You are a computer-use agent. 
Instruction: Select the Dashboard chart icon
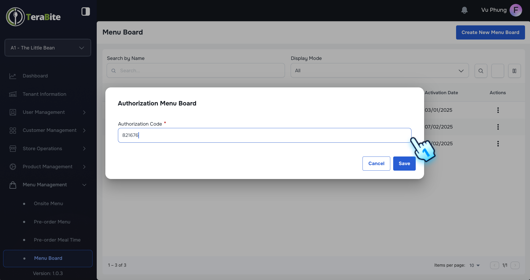pyautogui.click(x=13, y=76)
